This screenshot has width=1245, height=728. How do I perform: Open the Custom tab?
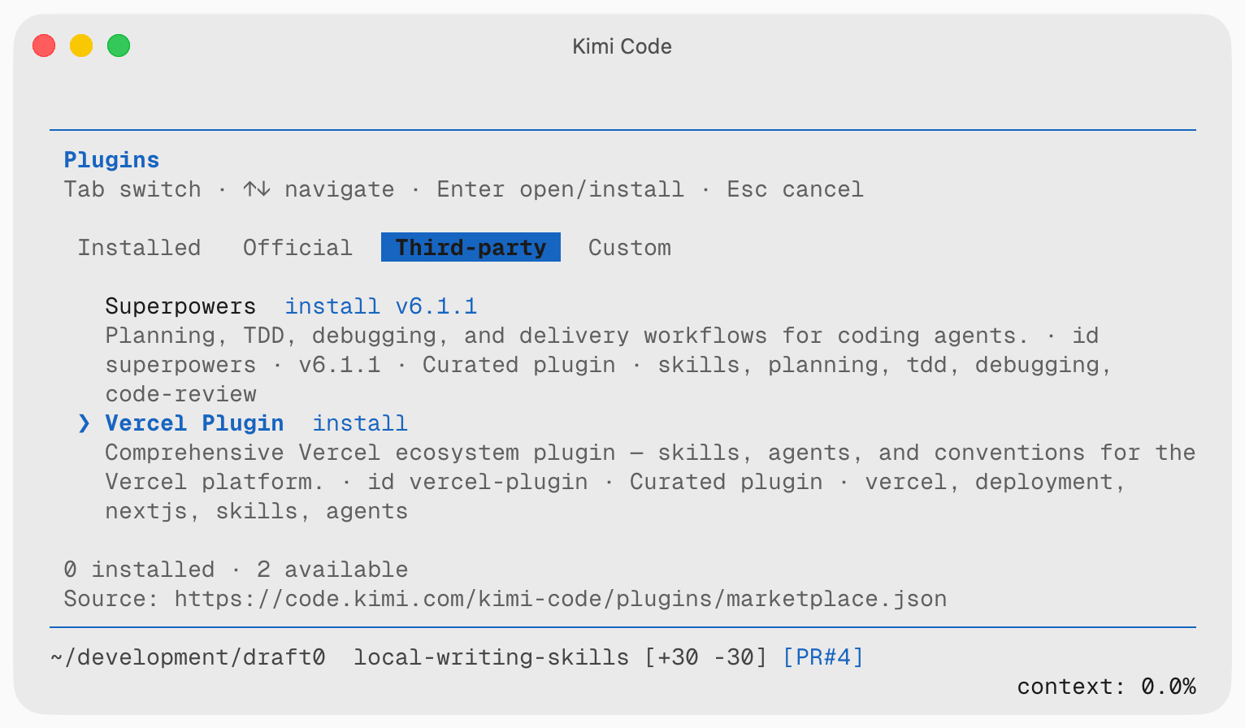[x=630, y=247]
